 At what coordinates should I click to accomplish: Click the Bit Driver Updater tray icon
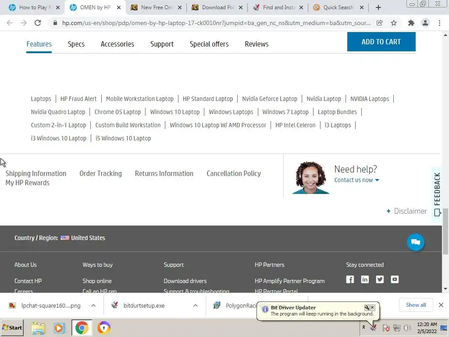click(x=373, y=327)
